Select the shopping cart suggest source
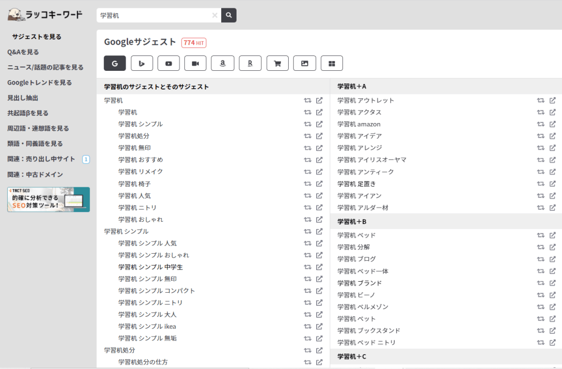This screenshot has height=369, width=562. click(x=277, y=63)
